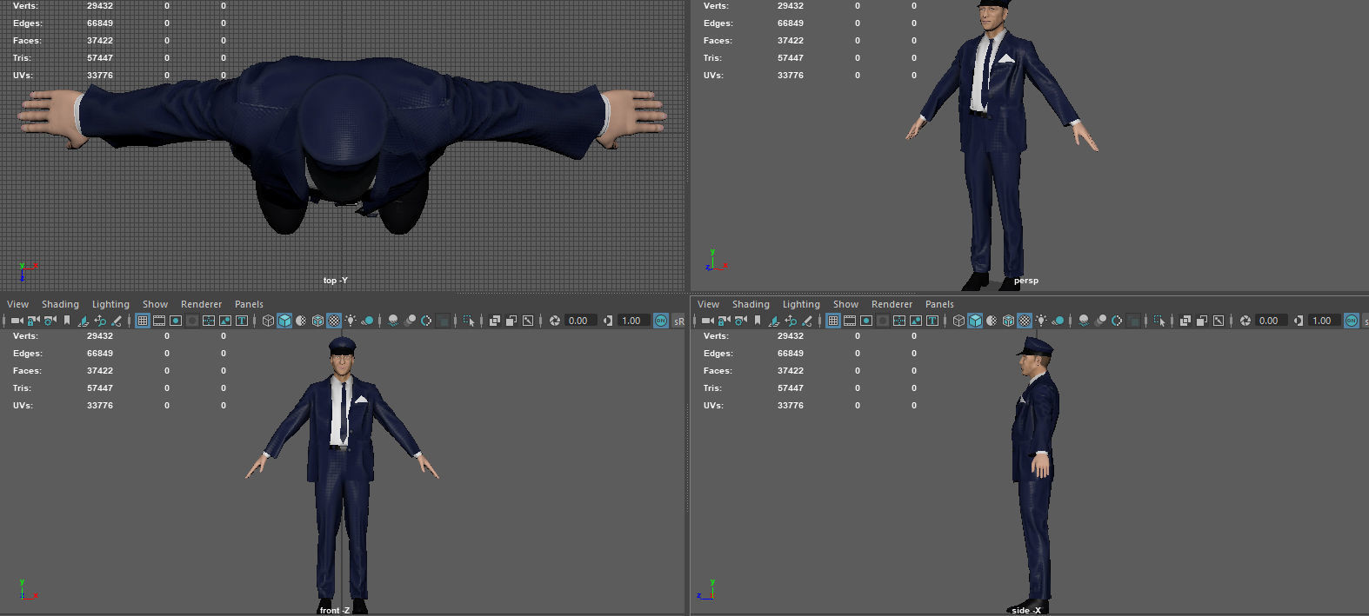Toggle Lock Camera in side panel toolbar
The width and height of the screenshot is (1369, 616).
click(x=724, y=321)
